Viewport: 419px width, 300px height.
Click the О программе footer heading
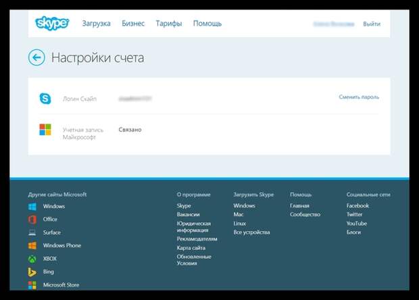tap(193, 195)
